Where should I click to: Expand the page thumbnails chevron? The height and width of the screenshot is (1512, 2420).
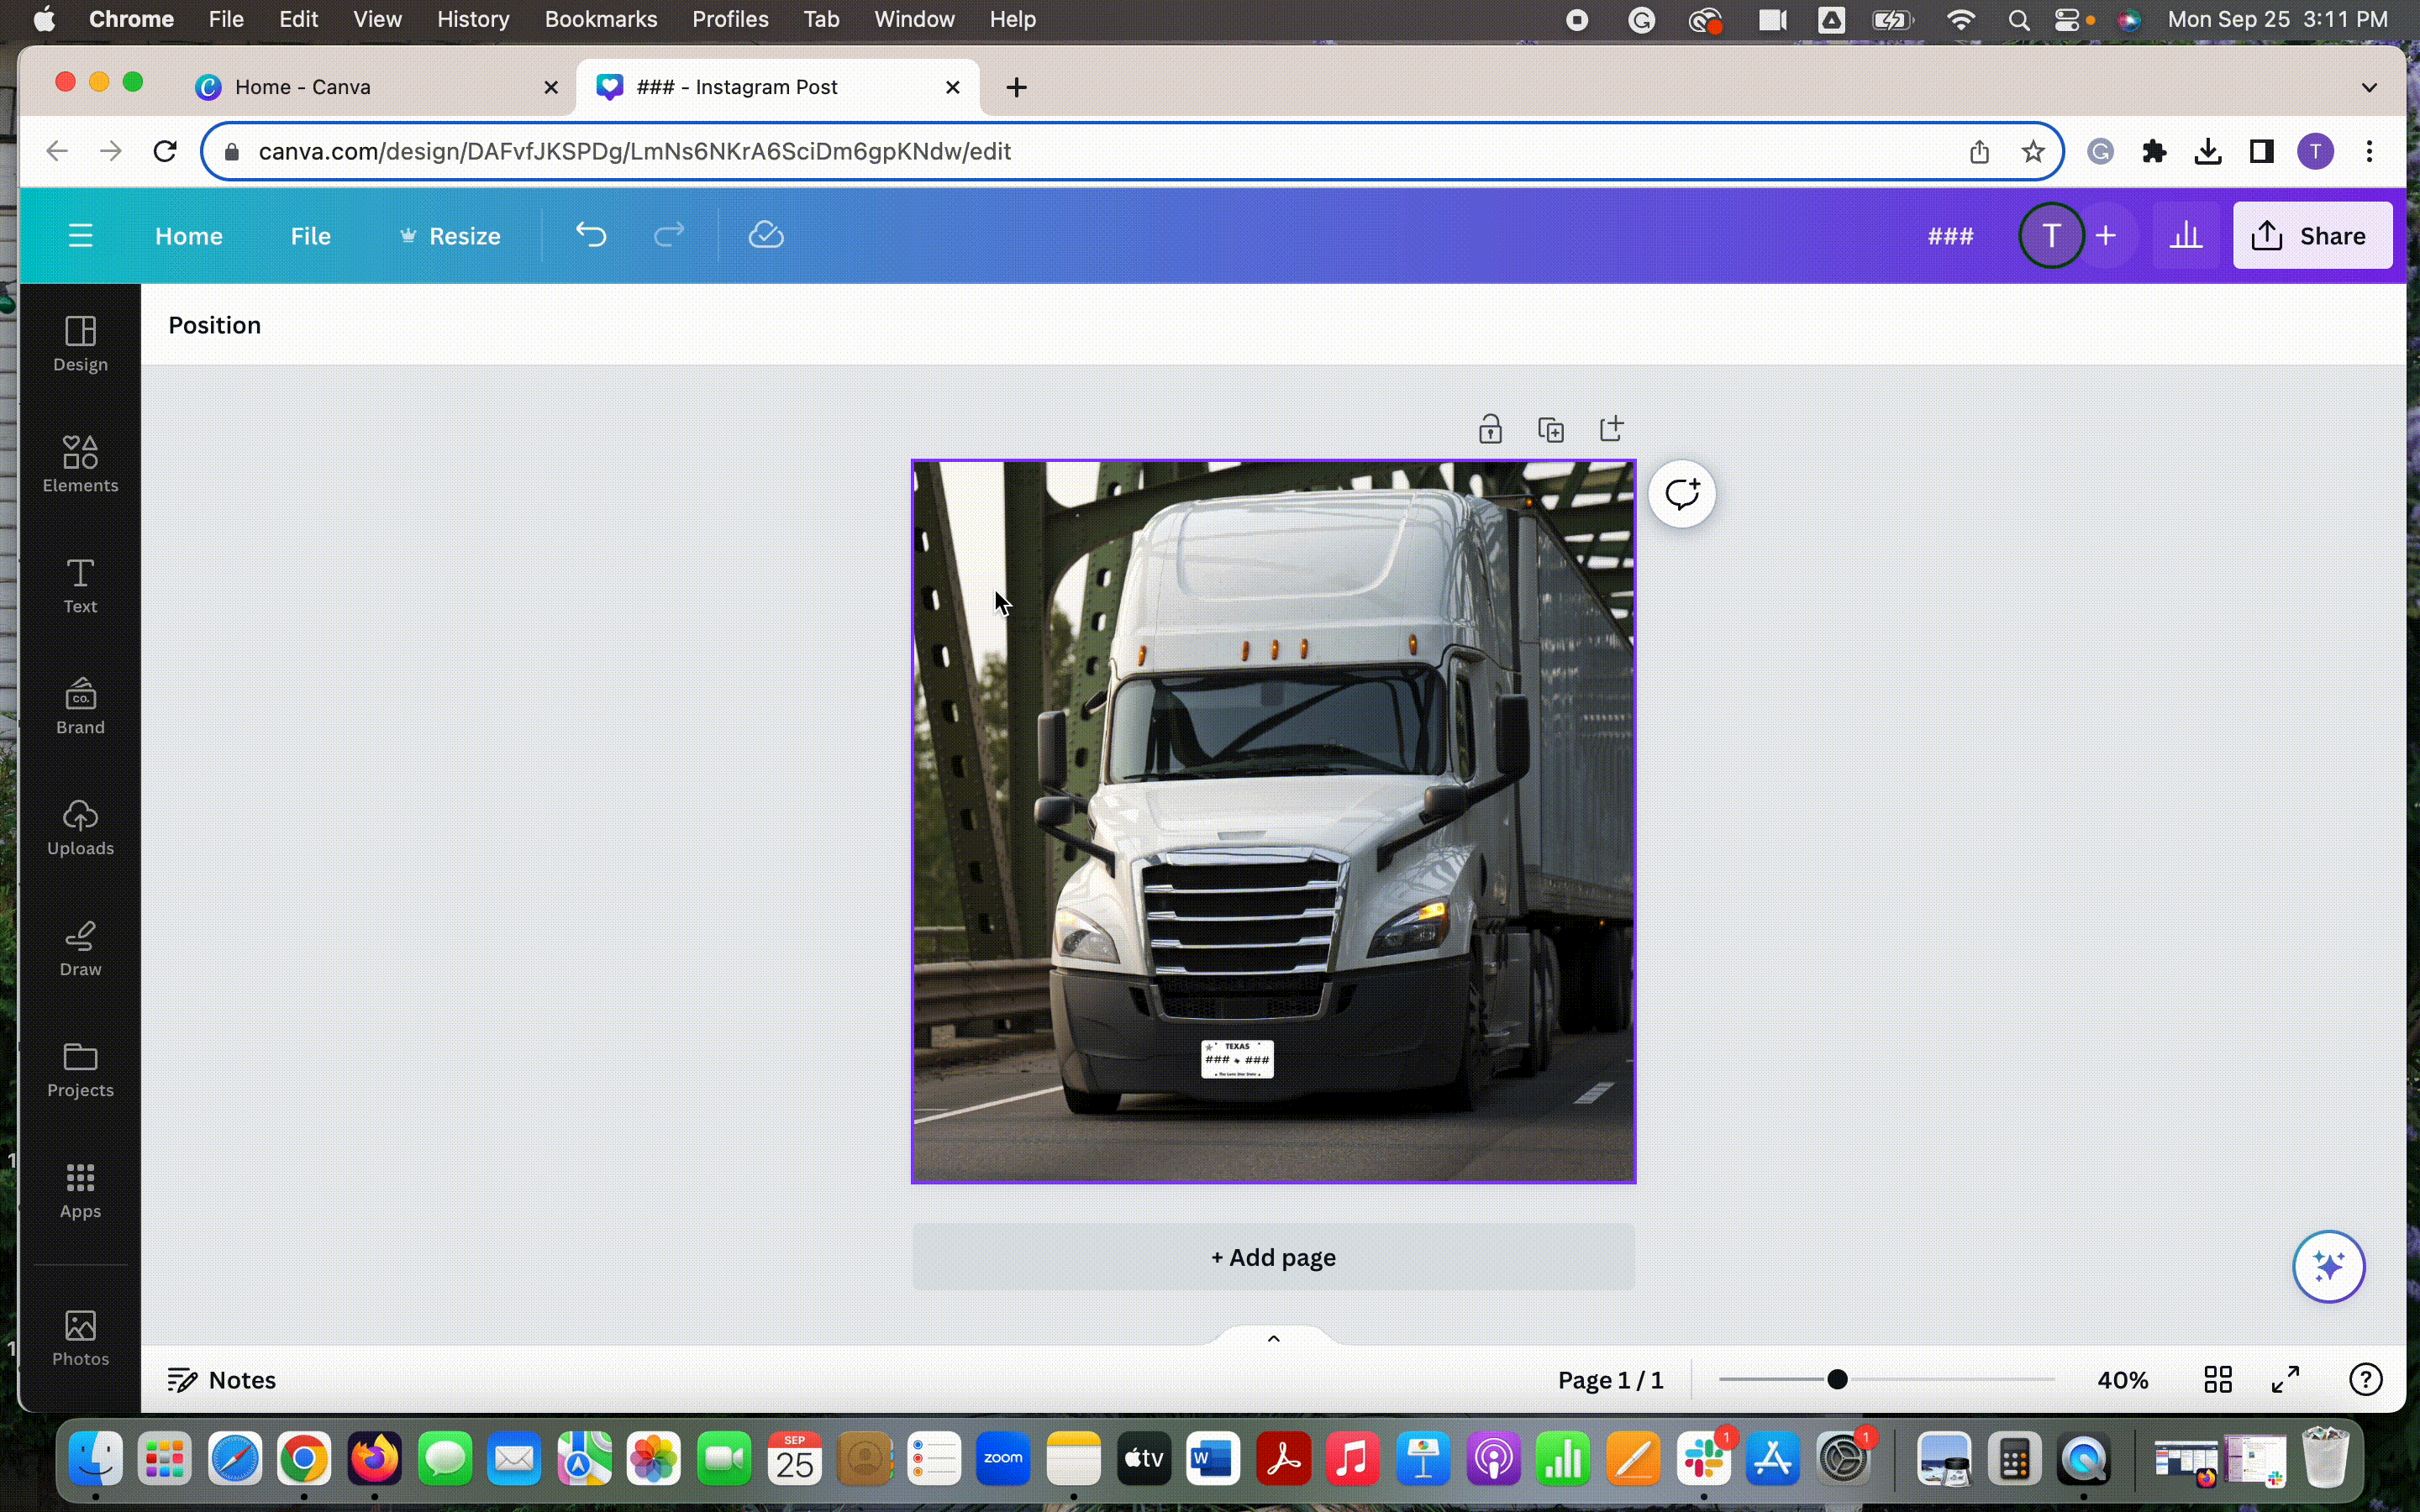1273,1338
